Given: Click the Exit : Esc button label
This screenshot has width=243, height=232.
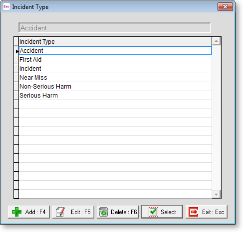Looking at the screenshot, I should coord(213,212).
